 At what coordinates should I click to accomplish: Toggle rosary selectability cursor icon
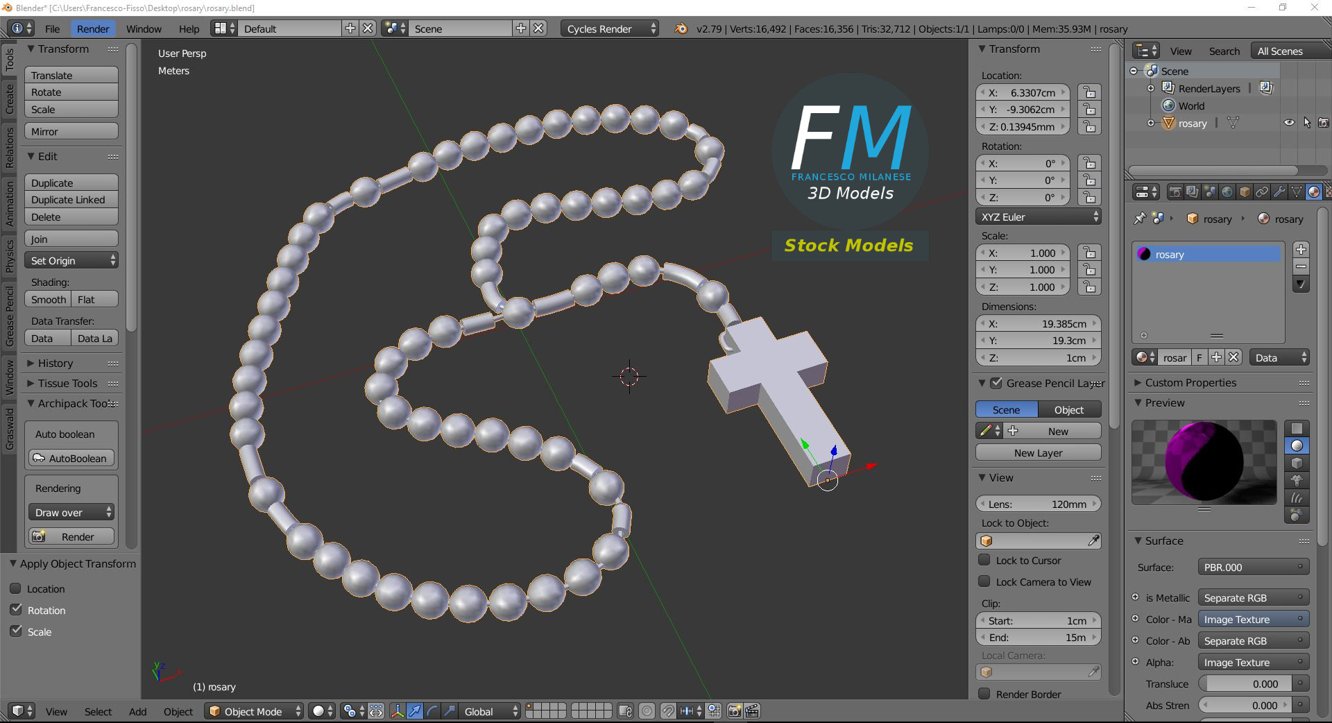(x=1307, y=123)
